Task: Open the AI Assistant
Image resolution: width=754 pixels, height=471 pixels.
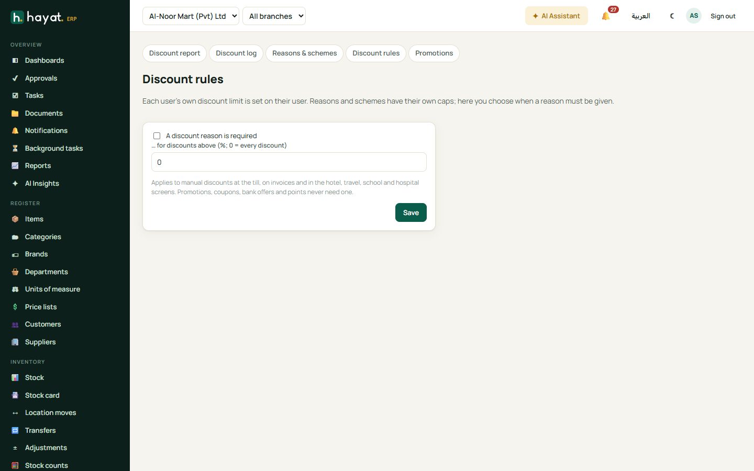Action: 557,16
